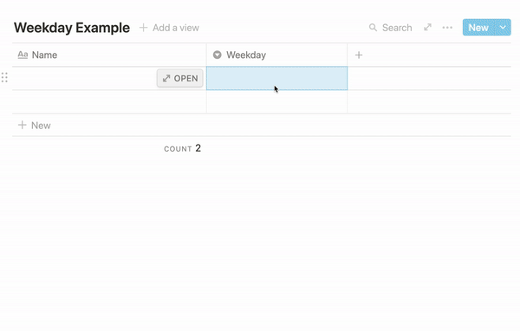The width and height of the screenshot is (520, 331).
Task: Select second row's Weekday cell
Action: coord(277,102)
